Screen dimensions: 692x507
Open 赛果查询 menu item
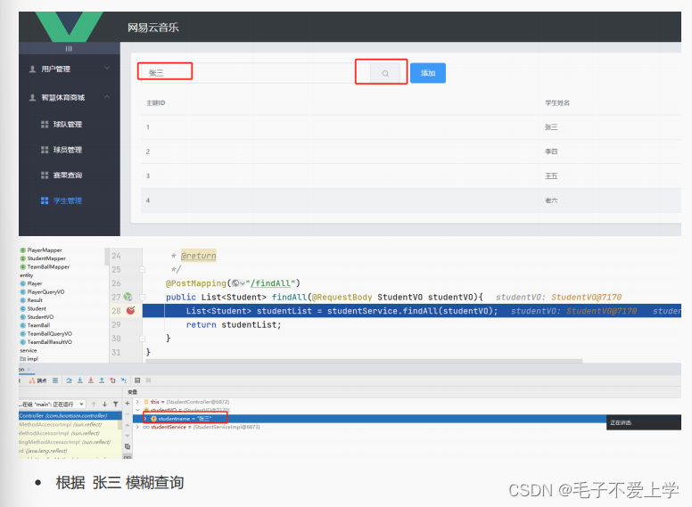point(68,176)
